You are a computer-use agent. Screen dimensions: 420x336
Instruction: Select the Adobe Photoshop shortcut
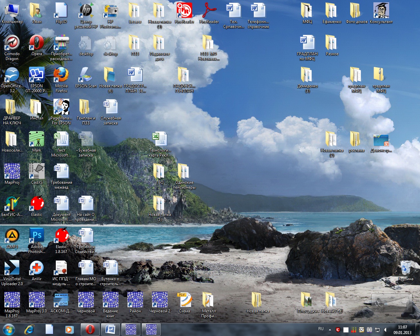(x=36, y=236)
